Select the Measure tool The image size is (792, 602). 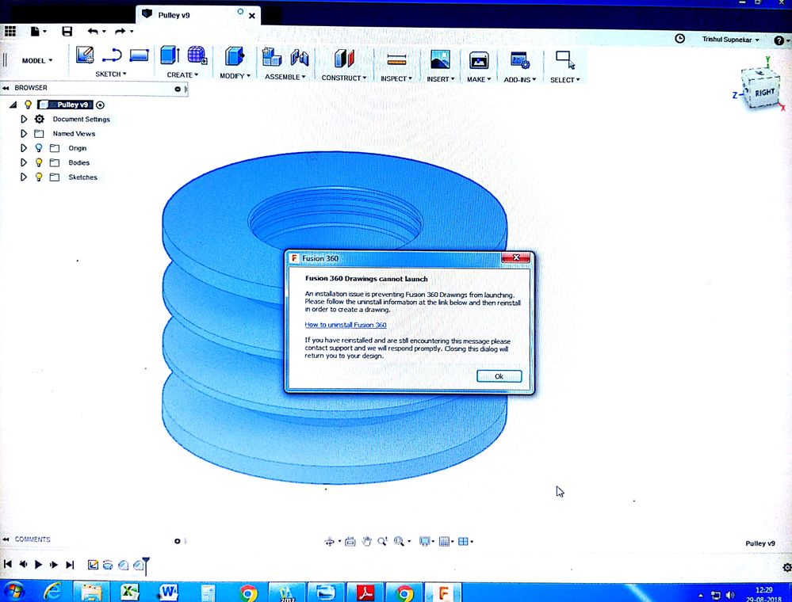pyautogui.click(x=396, y=60)
